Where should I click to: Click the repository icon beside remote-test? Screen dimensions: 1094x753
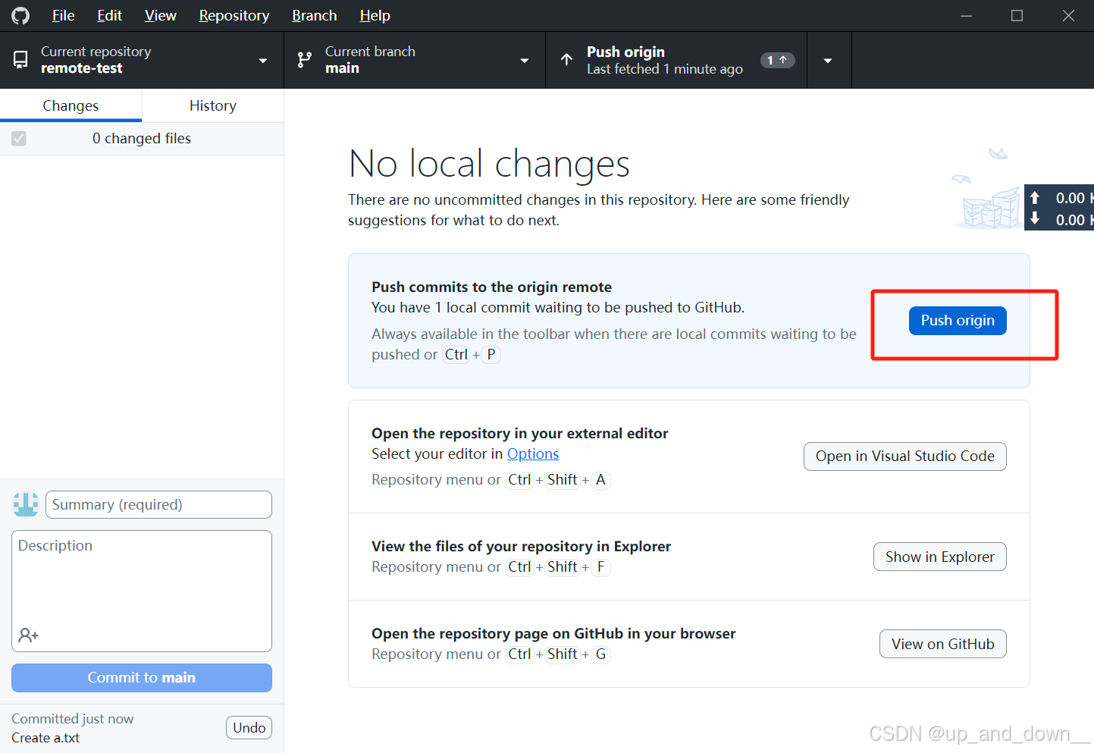click(20, 60)
